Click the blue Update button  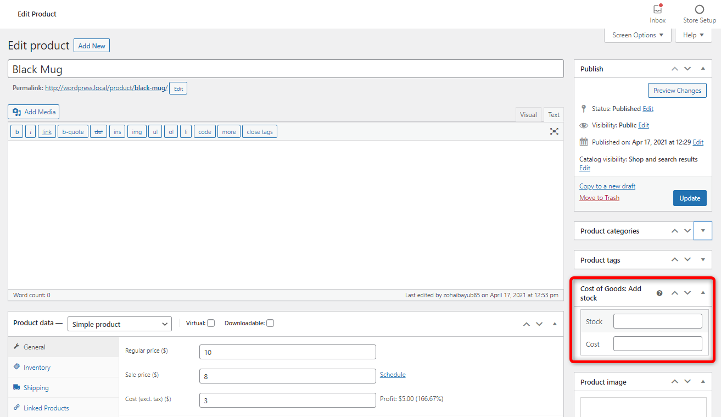point(690,198)
